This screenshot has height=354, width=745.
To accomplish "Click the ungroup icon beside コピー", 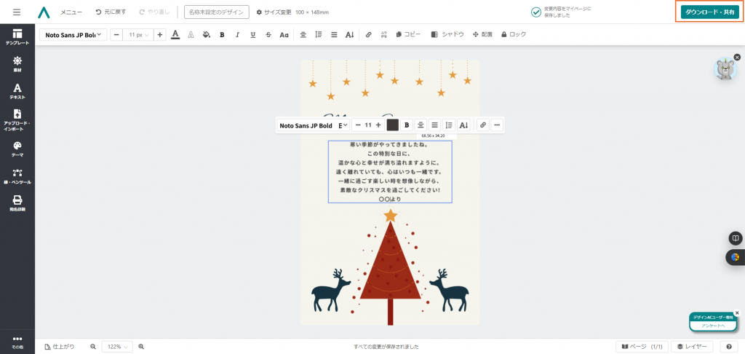I will pos(384,34).
